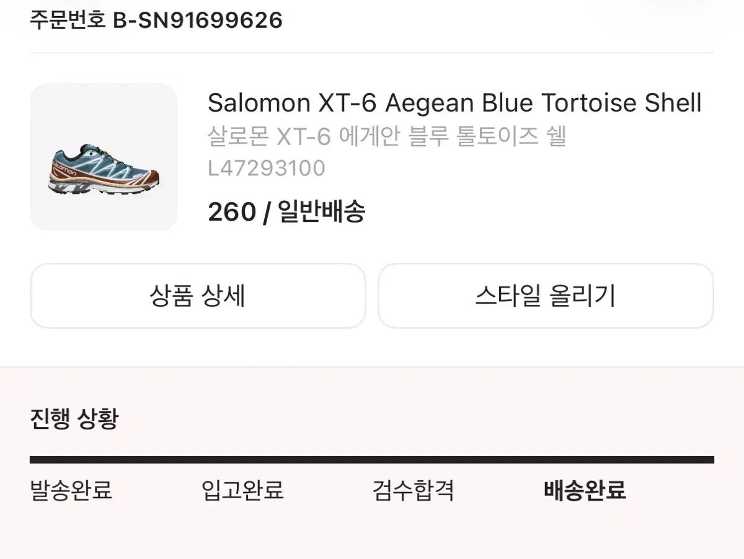Click the progress bar in 진행 상황
Image resolution: width=744 pixels, height=559 pixels.
(372, 459)
